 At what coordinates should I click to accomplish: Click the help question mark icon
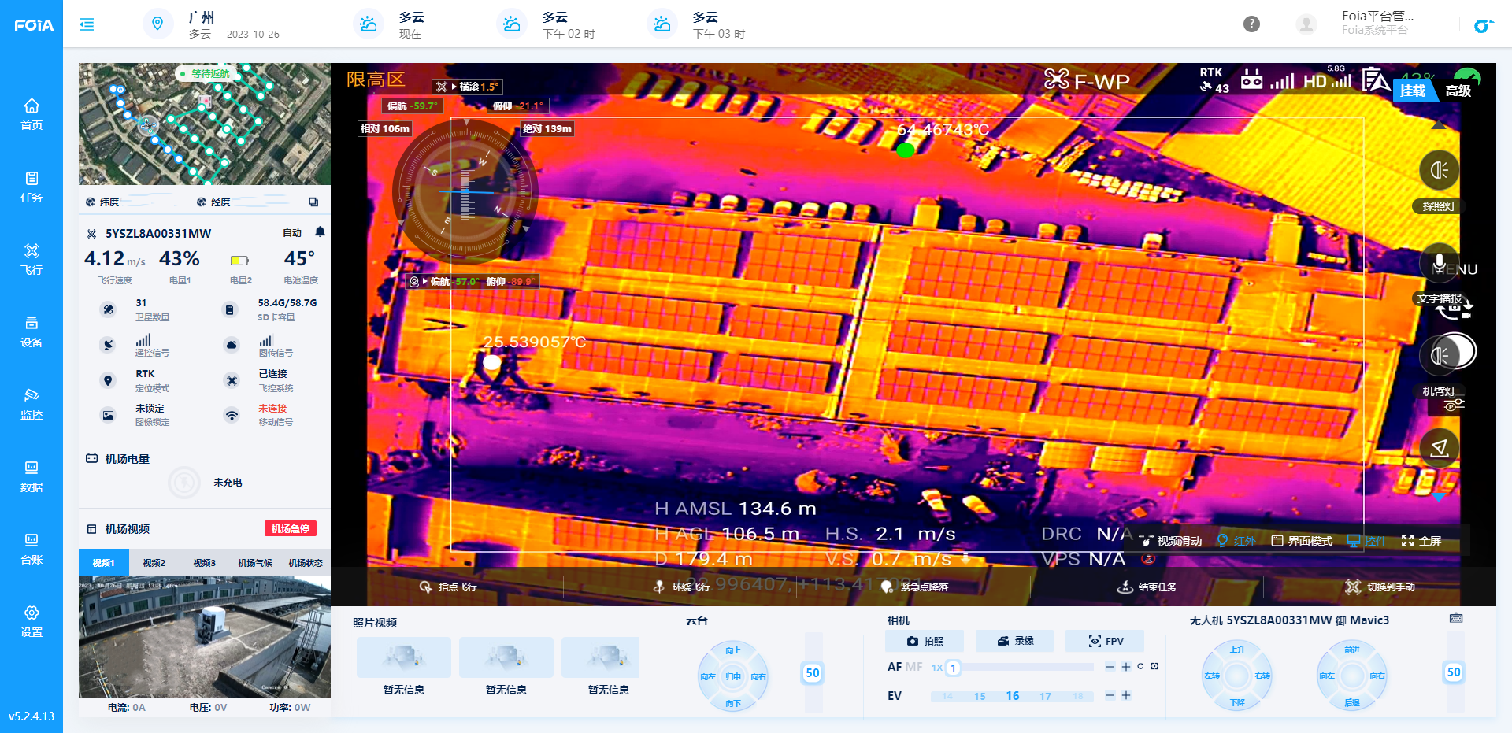coord(1251,24)
